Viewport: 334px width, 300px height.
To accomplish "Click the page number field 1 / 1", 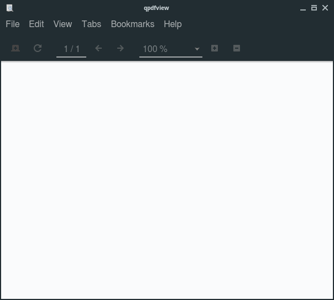I will pos(71,49).
